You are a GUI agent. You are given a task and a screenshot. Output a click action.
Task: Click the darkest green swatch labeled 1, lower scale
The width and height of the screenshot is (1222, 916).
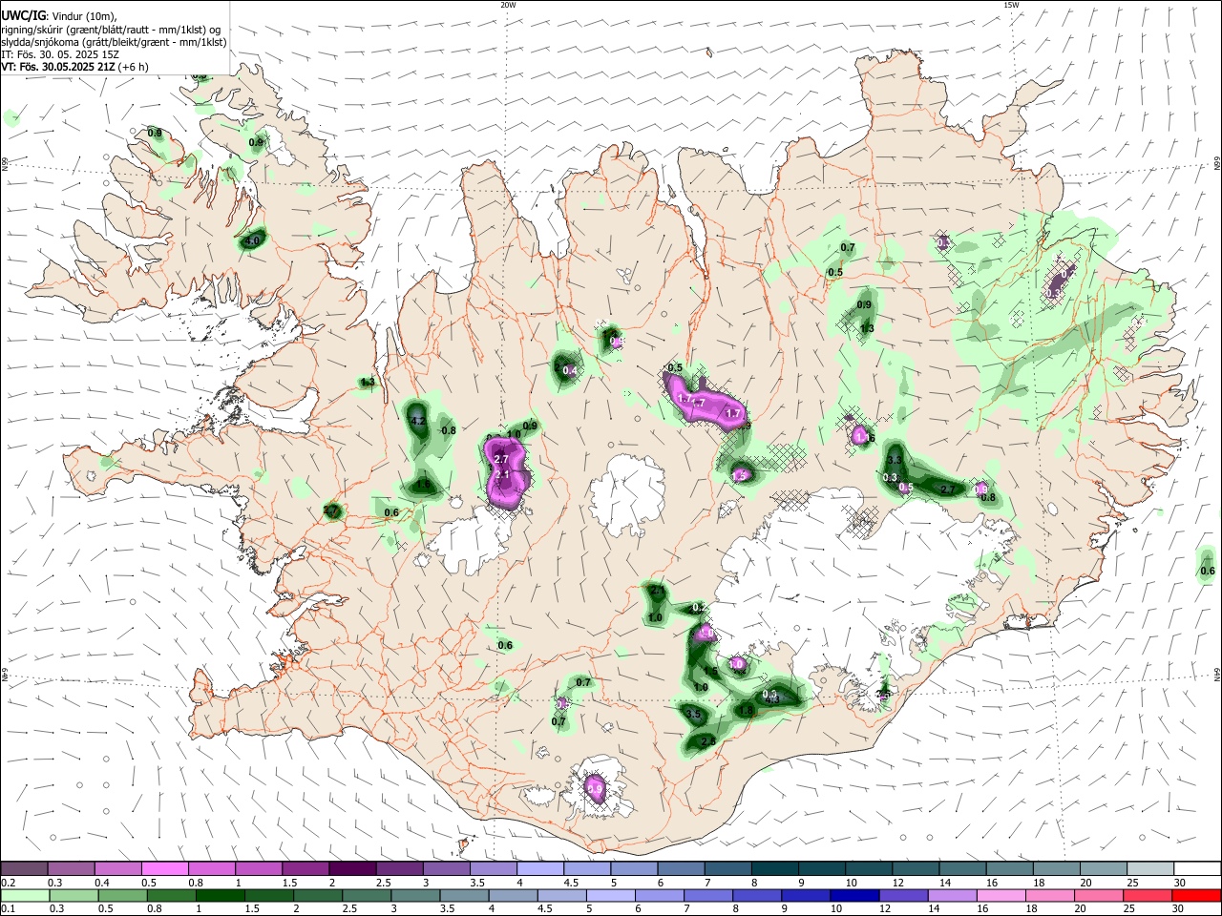coord(220,895)
